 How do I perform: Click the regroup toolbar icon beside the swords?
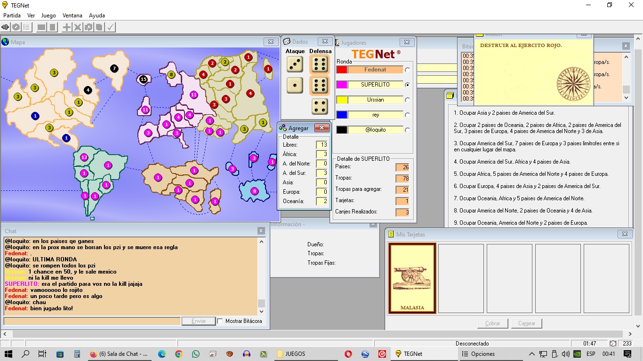point(88,27)
